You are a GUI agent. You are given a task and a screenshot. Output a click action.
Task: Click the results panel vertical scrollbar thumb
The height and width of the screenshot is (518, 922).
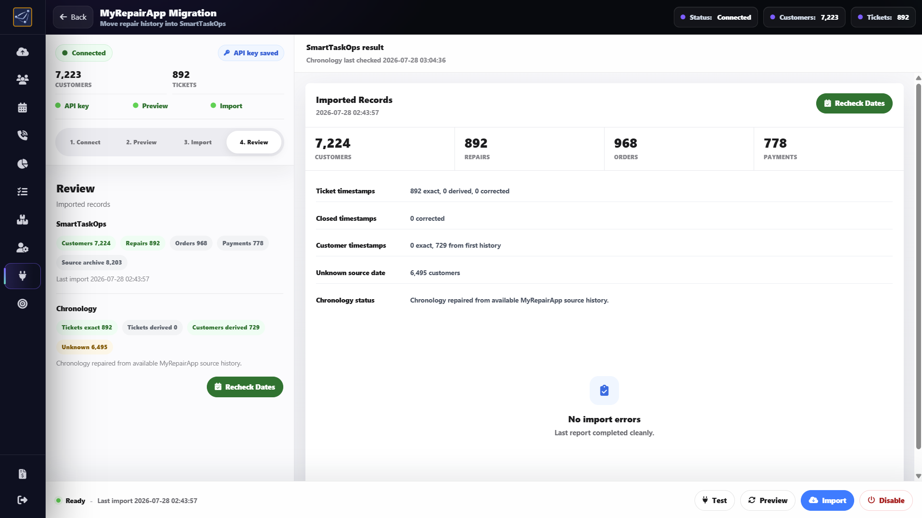918,266
